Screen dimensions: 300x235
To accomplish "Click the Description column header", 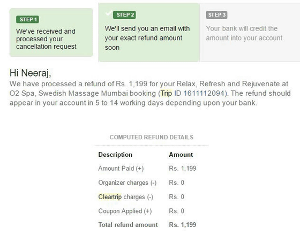I will 115,155.
